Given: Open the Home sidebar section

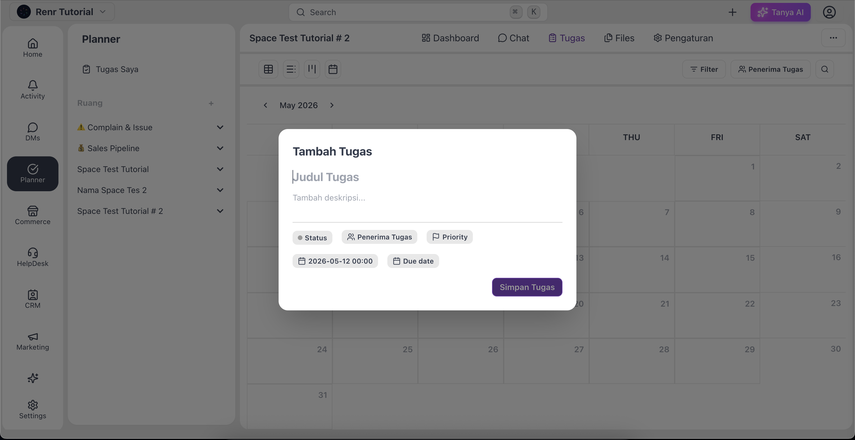Looking at the screenshot, I should [33, 48].
